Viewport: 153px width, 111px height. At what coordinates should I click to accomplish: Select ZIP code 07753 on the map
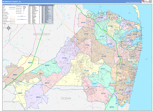point(119,73)
